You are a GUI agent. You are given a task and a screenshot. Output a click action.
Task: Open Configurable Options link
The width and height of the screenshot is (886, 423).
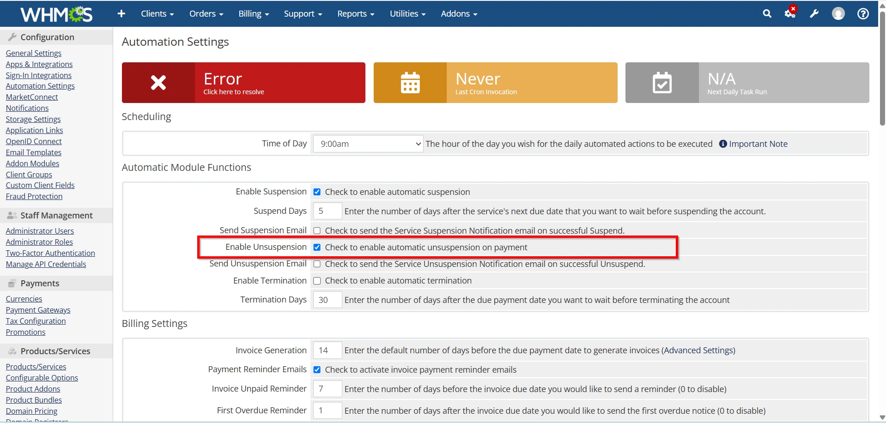coord(42,378)
